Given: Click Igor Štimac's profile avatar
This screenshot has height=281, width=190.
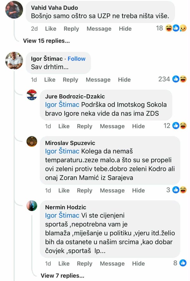Looking at the screenshot, I should coord(14,60).
